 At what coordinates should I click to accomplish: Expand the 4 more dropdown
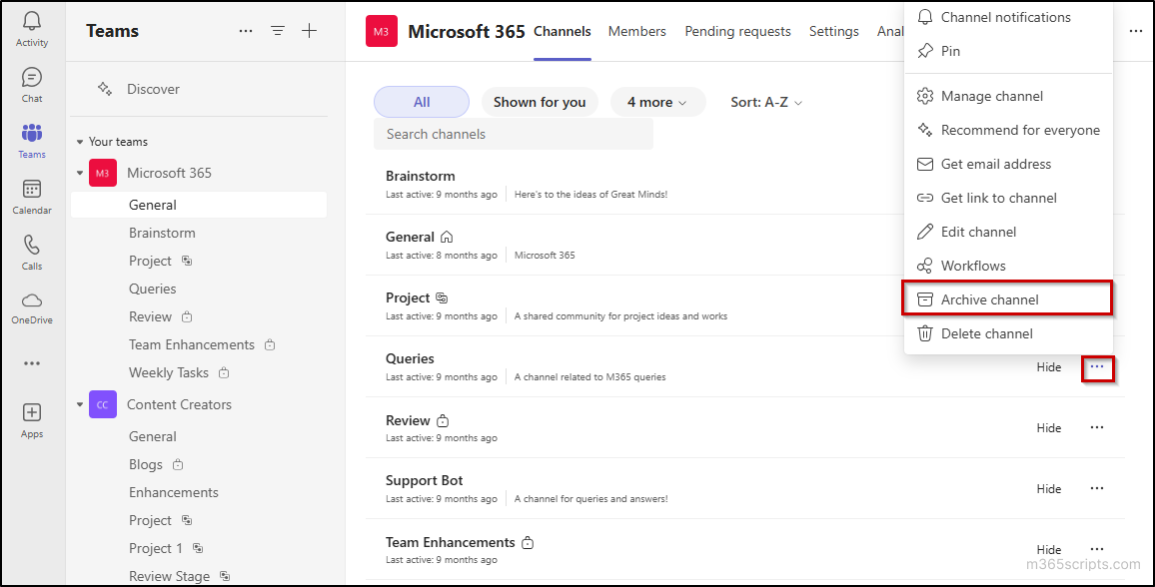657,101
